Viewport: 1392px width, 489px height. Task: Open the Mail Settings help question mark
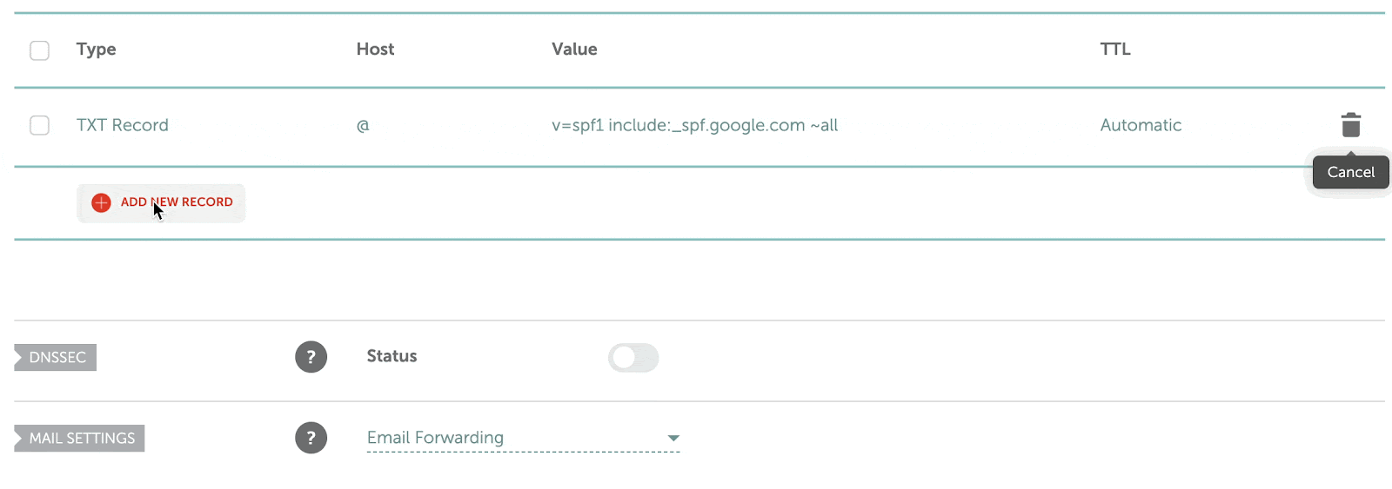[311, 438]
